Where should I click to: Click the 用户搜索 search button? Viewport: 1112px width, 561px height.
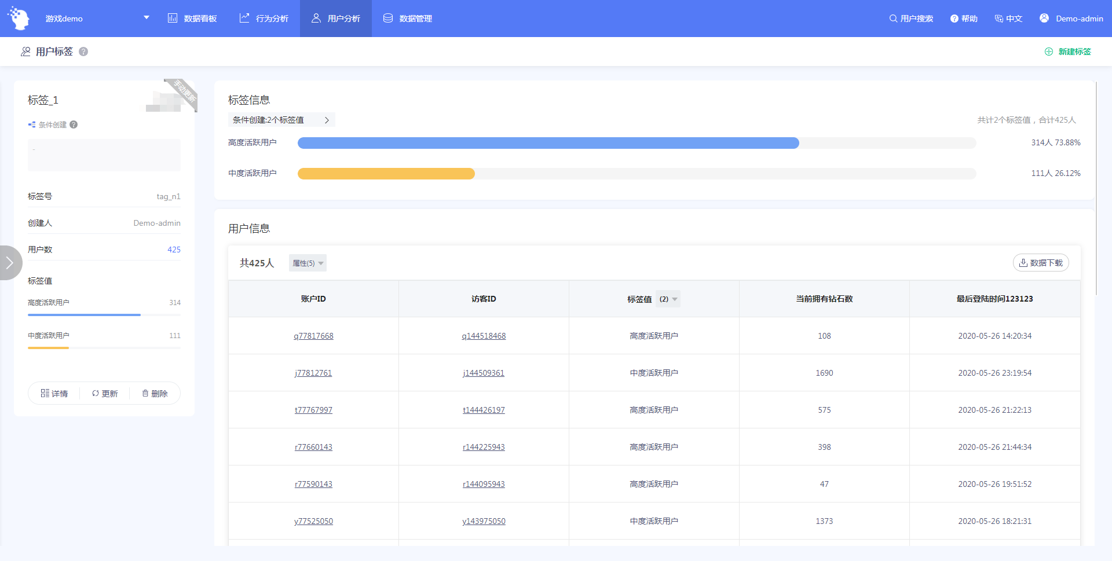pos(911,19)
